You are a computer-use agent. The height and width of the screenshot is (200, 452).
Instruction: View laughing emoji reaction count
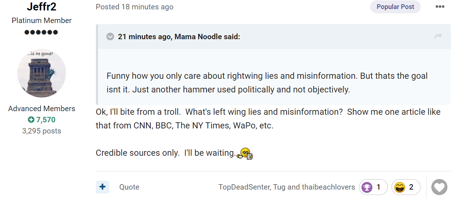(406, 187)
